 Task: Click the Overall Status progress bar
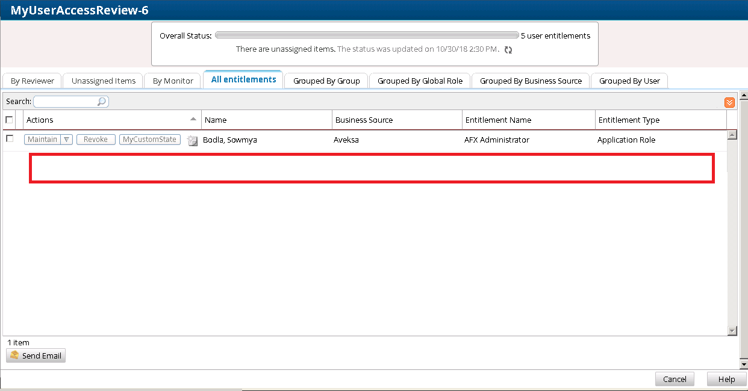pyautogui.click(x=366, y=35)
